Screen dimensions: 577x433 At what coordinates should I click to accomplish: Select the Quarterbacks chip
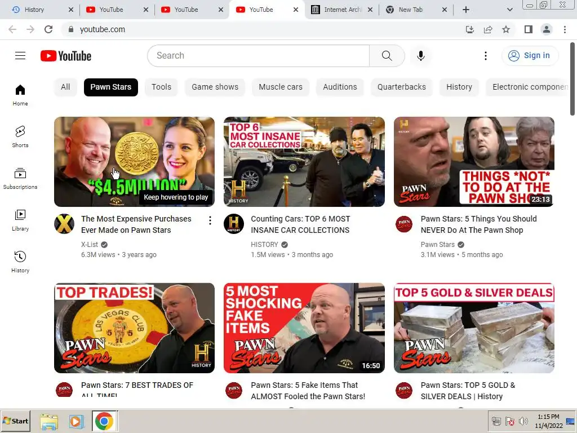click(x=401, y=87)
